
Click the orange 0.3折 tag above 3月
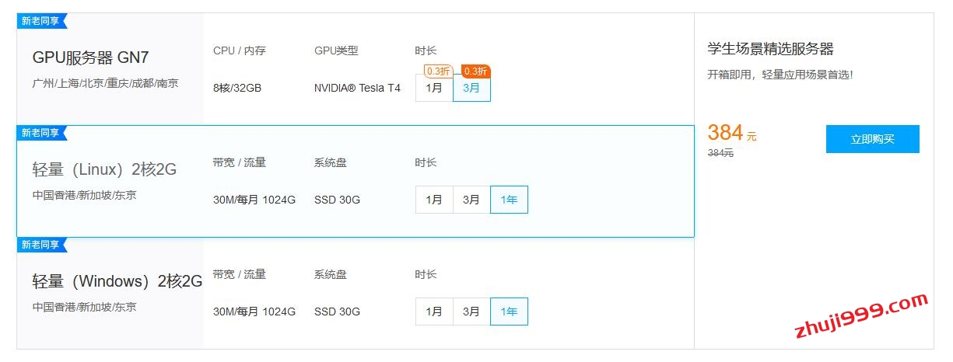[475, 71]
